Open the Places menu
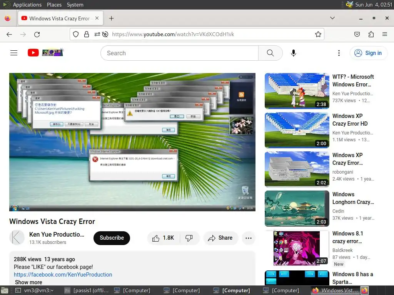This screenshot has height=295, width=394. pyautogui.click(x=54, y=5)
